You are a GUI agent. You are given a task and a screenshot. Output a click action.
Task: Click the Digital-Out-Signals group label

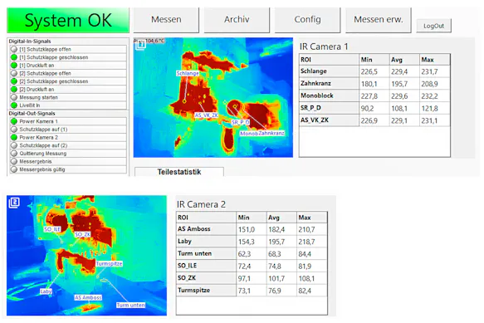[x=32, y=113]
